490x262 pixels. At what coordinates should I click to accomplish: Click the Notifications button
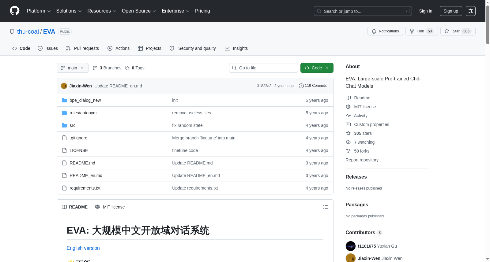point(385,31)
